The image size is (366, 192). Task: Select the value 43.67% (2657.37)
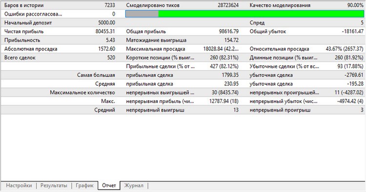pos(345,49)
